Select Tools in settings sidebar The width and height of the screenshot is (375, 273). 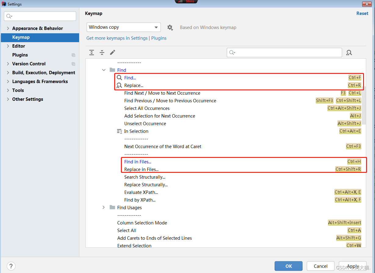pos(18,90)
